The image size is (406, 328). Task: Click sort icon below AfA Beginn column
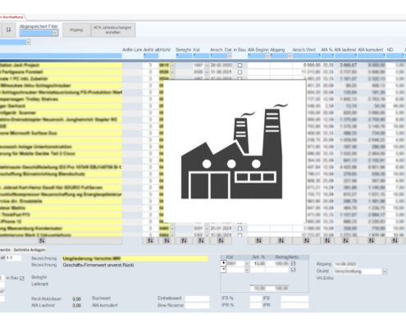[x=258, y=240]
